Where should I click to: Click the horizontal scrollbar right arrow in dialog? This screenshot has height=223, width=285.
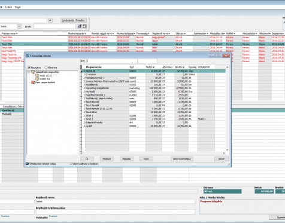coord(224,153)
